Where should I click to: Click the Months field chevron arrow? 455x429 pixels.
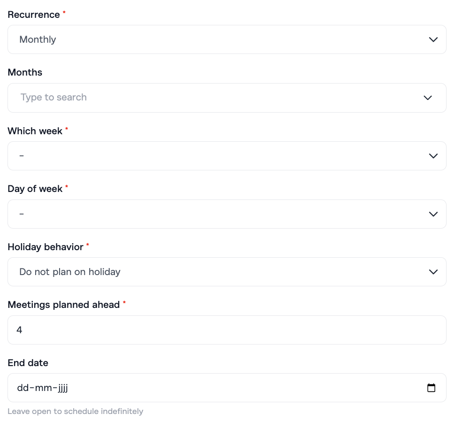pyautogui.click(x=427, y=98)
